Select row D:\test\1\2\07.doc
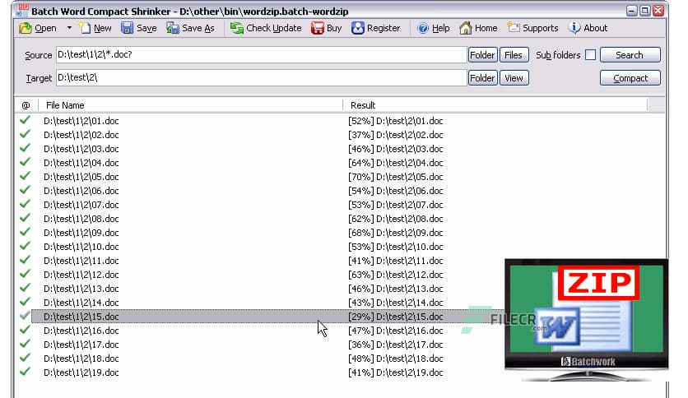688x398 pixels. (x=81, y=205)
